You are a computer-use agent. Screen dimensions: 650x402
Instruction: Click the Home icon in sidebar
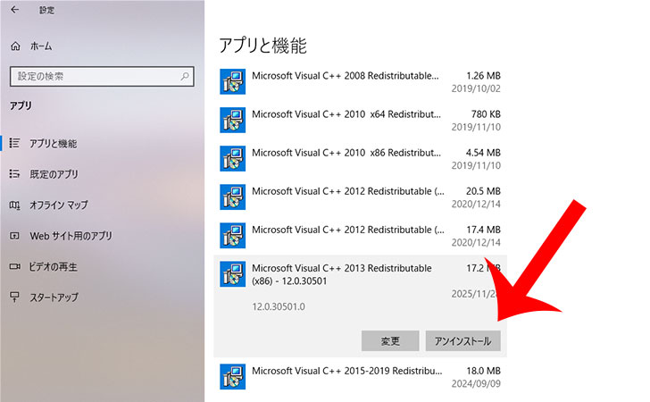(15, 46)
